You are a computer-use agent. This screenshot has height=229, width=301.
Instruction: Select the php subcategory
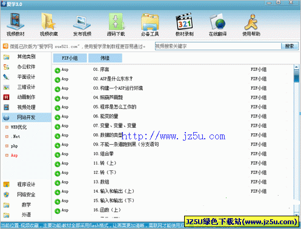pyautogui.click(x=14, y=146)
